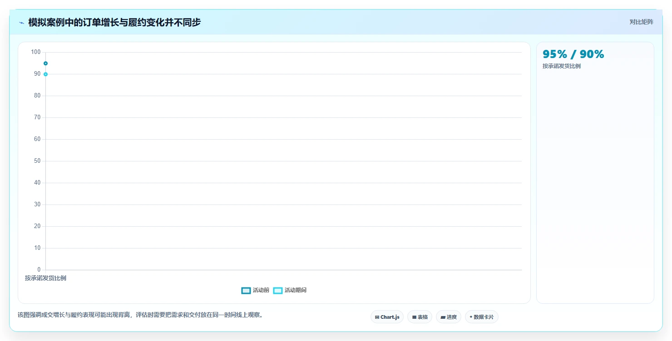Click the 进度 tag pill
This screenshot has width=672, height=341.
[448, 317]
